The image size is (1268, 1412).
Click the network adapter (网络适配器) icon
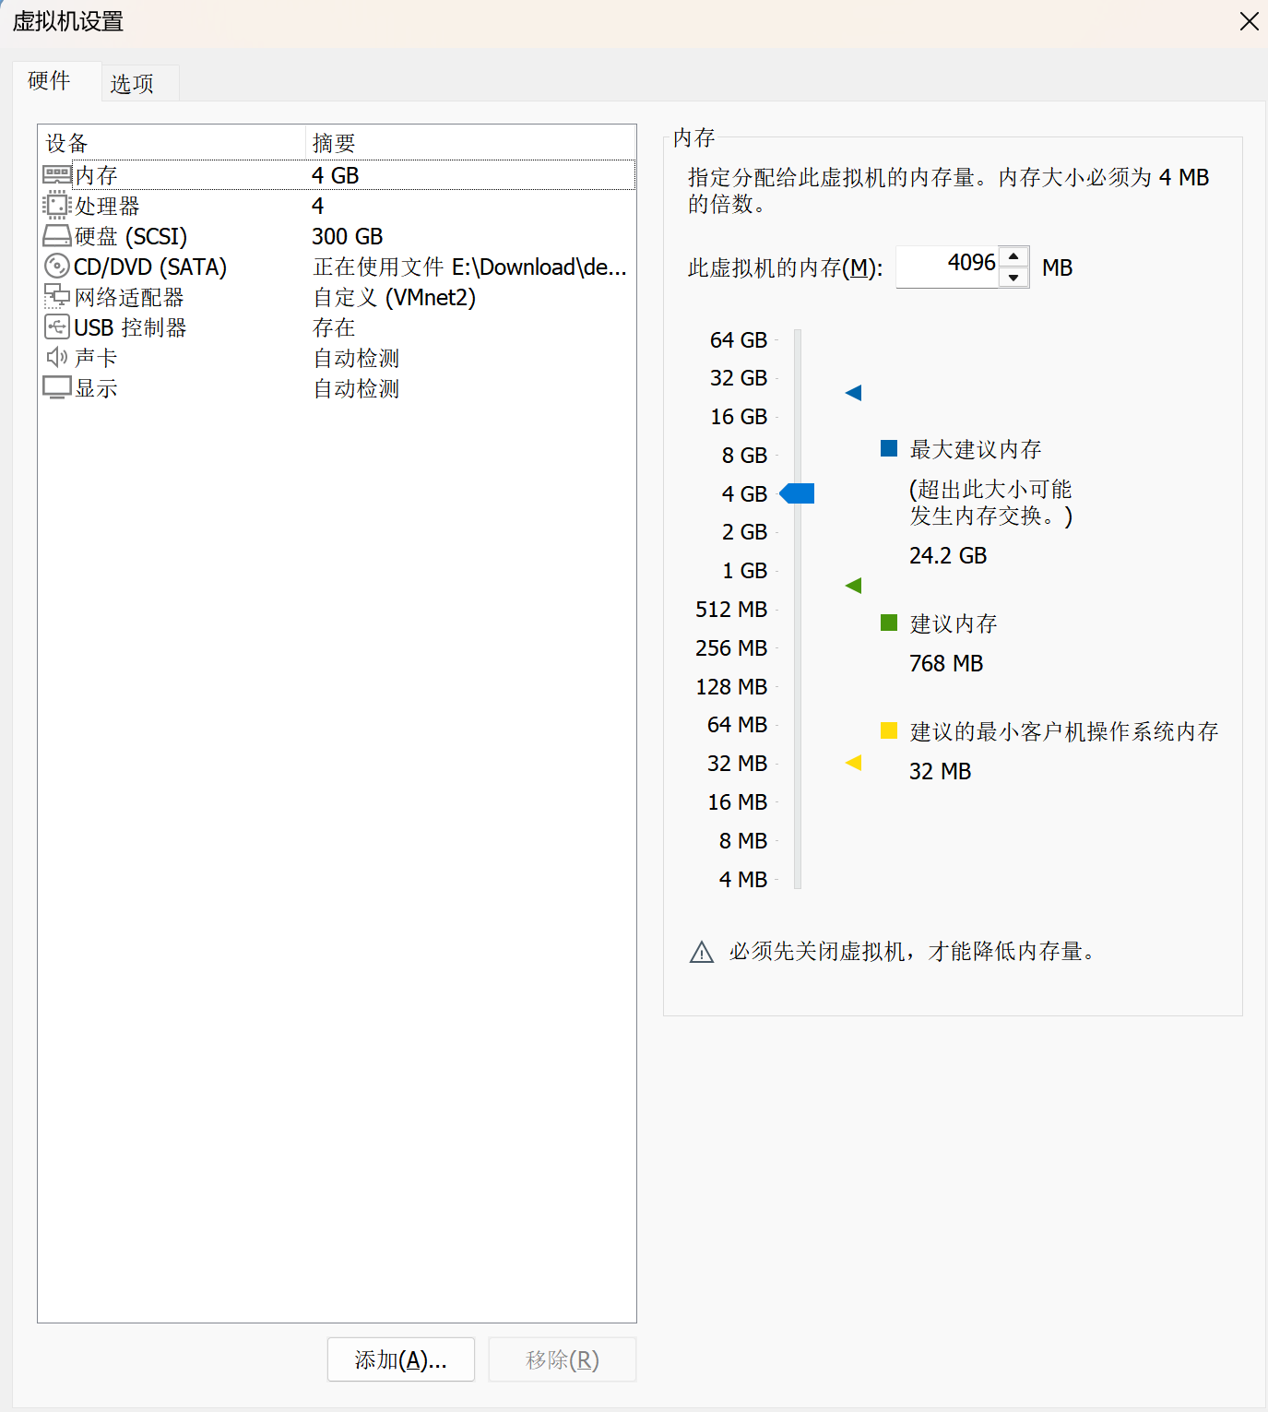(57, 296)
